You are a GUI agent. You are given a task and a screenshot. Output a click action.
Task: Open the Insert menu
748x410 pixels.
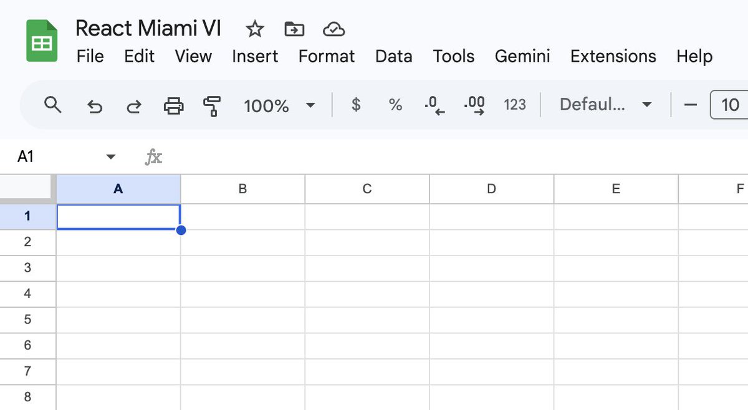(255, 56)
